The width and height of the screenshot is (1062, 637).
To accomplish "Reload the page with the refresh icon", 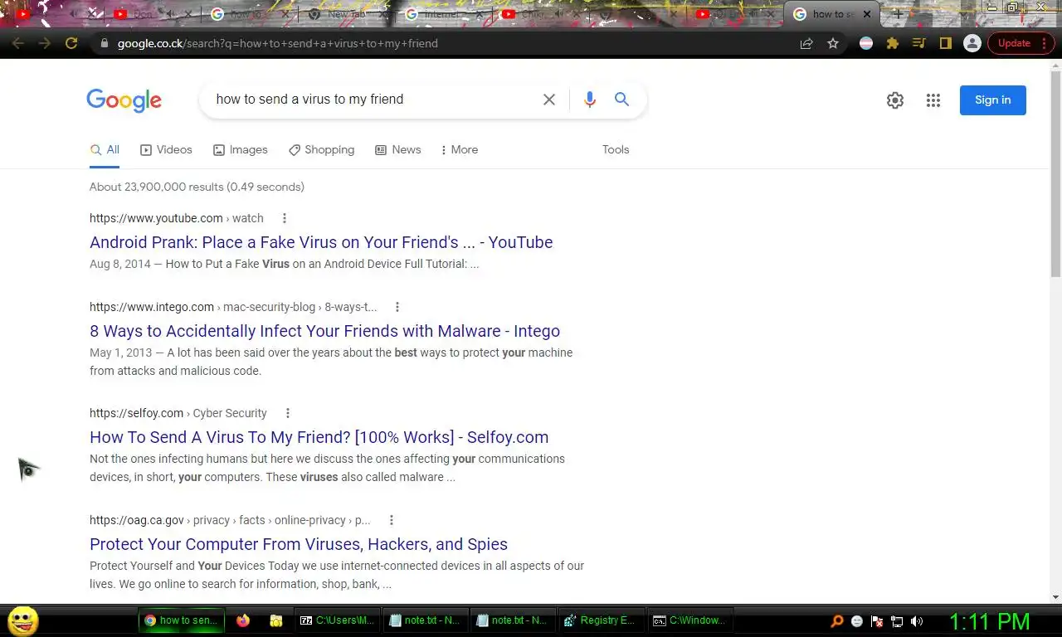I will click(71, 43).
